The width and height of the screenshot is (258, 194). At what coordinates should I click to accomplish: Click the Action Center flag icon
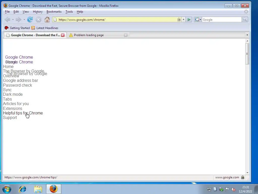tap(227, 189)
